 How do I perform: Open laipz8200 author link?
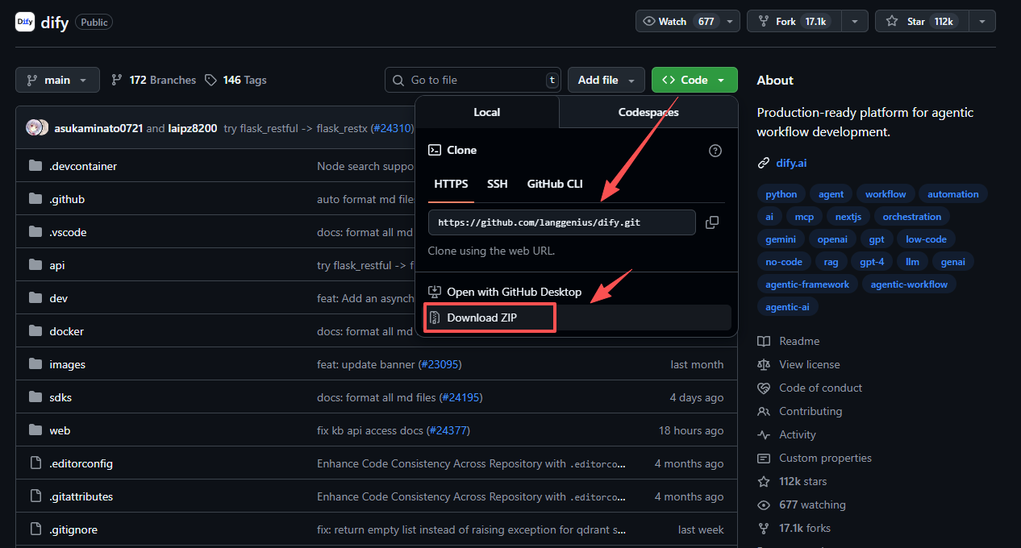(193, 127)
